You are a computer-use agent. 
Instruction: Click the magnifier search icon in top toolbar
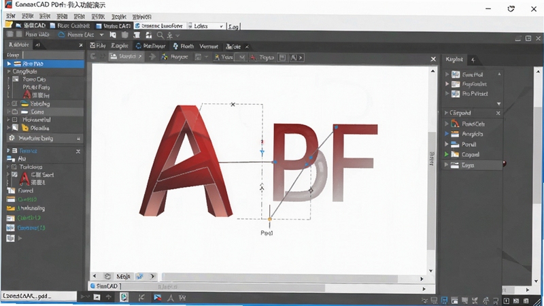[x=160, y=35]
